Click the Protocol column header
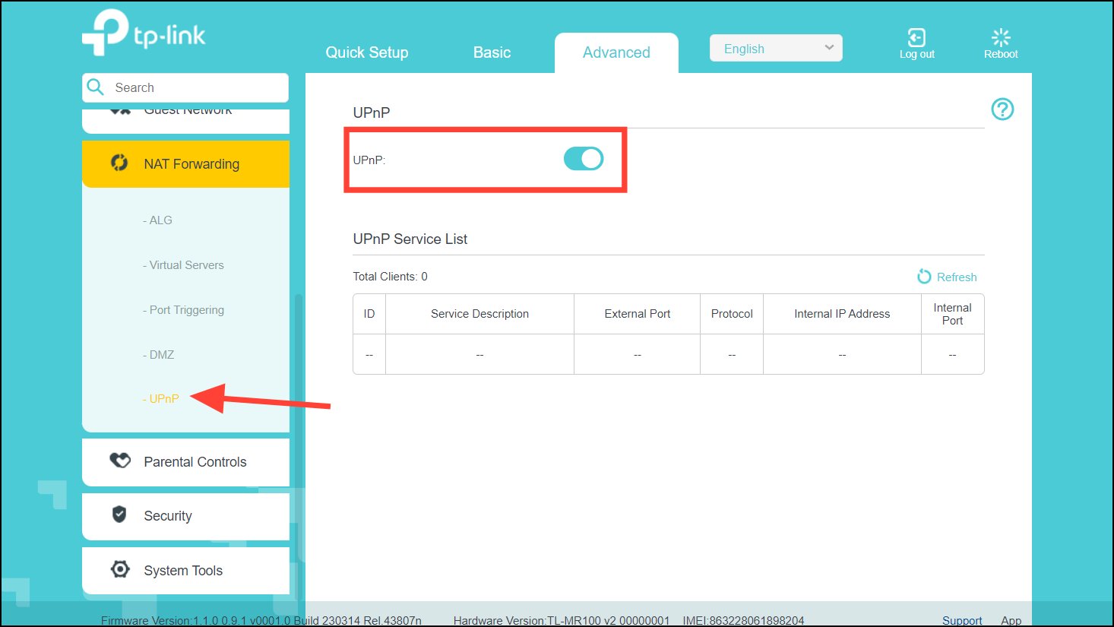This screenshot has height=627, width=1114. 732,314
